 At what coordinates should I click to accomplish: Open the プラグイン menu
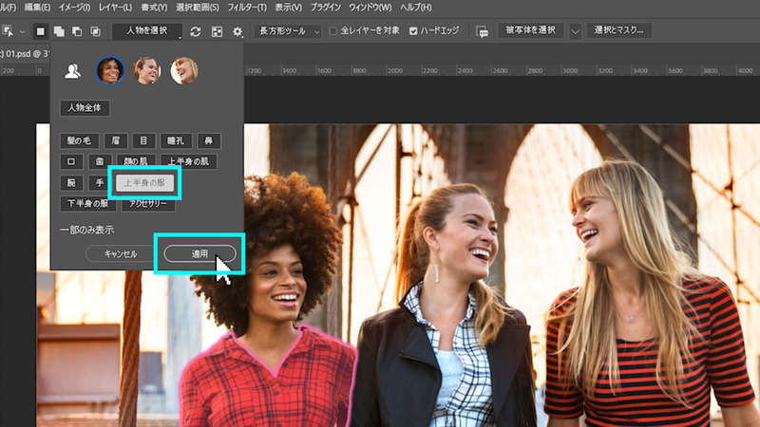[325, 8]
